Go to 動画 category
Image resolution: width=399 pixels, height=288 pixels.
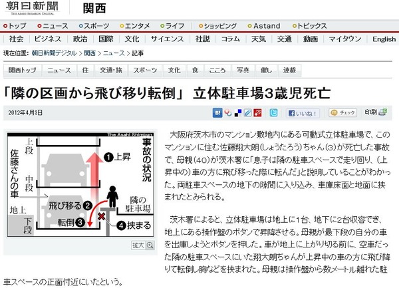(311, 39)
